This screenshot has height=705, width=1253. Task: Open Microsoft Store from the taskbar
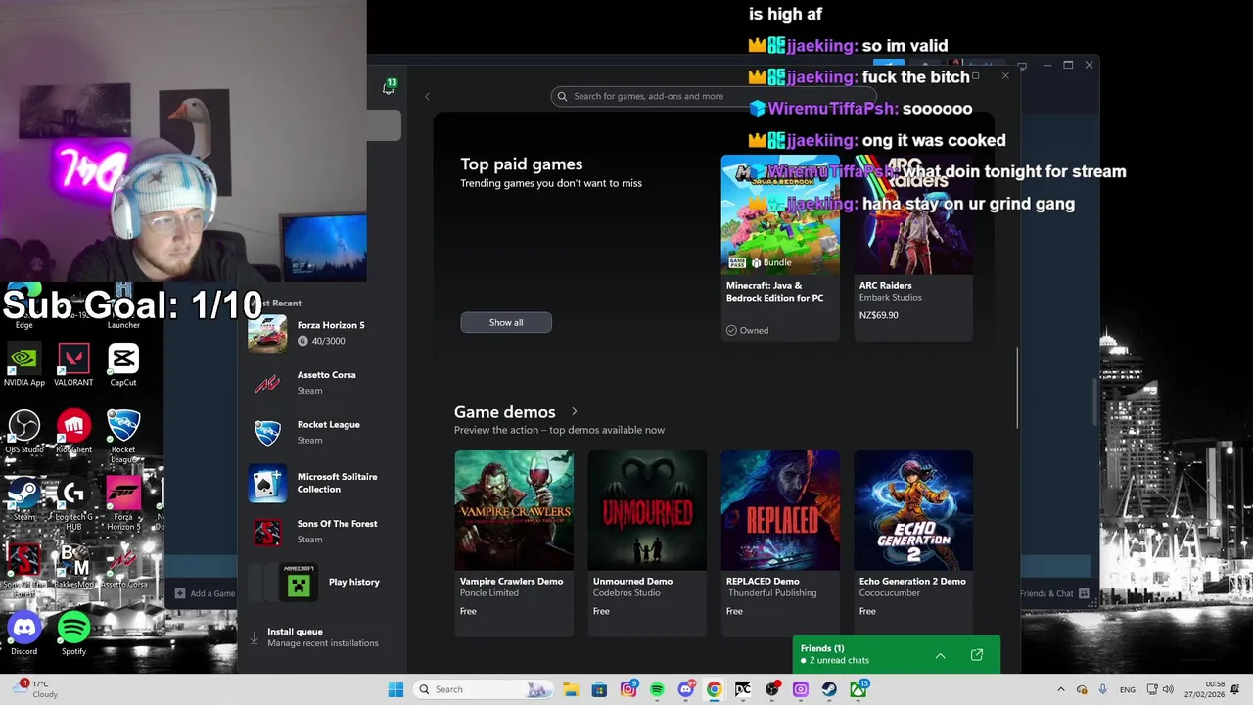click(599, 689)
